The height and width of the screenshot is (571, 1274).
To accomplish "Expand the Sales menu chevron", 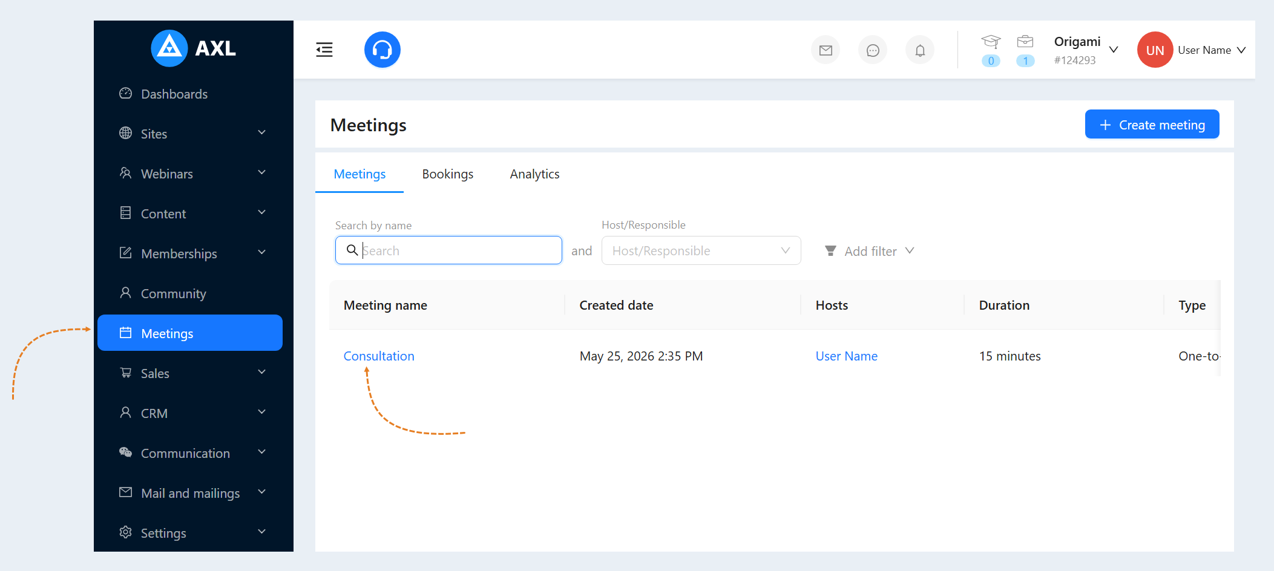I will pyautogui.click(x=262, y=372).
